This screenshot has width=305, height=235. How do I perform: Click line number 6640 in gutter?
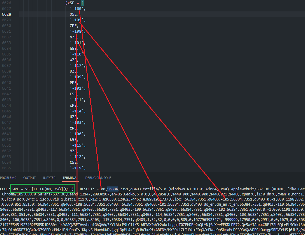[x=7, y=83]
